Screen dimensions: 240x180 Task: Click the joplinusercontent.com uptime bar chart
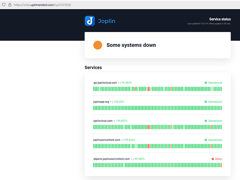coord(157,146)
